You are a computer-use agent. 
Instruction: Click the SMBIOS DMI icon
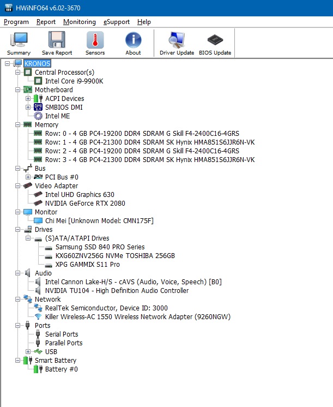(x=38, y=107)
